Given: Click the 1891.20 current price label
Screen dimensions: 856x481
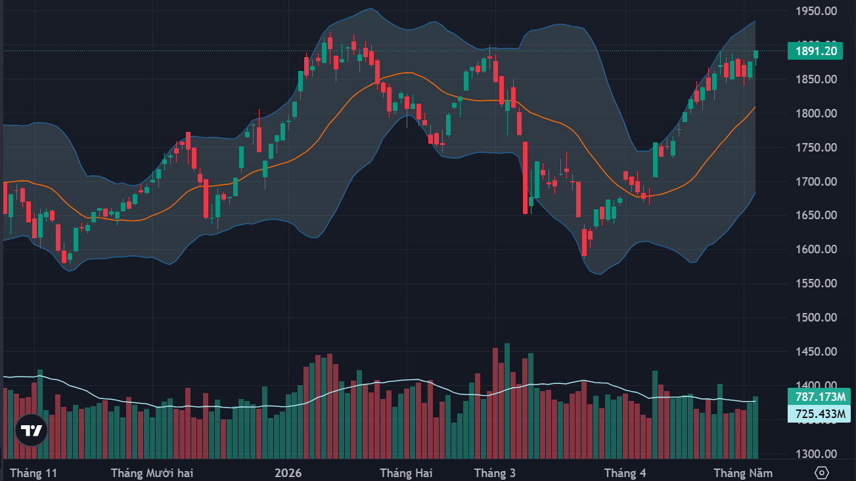Looking at the screenshot, I should point(815,51).
